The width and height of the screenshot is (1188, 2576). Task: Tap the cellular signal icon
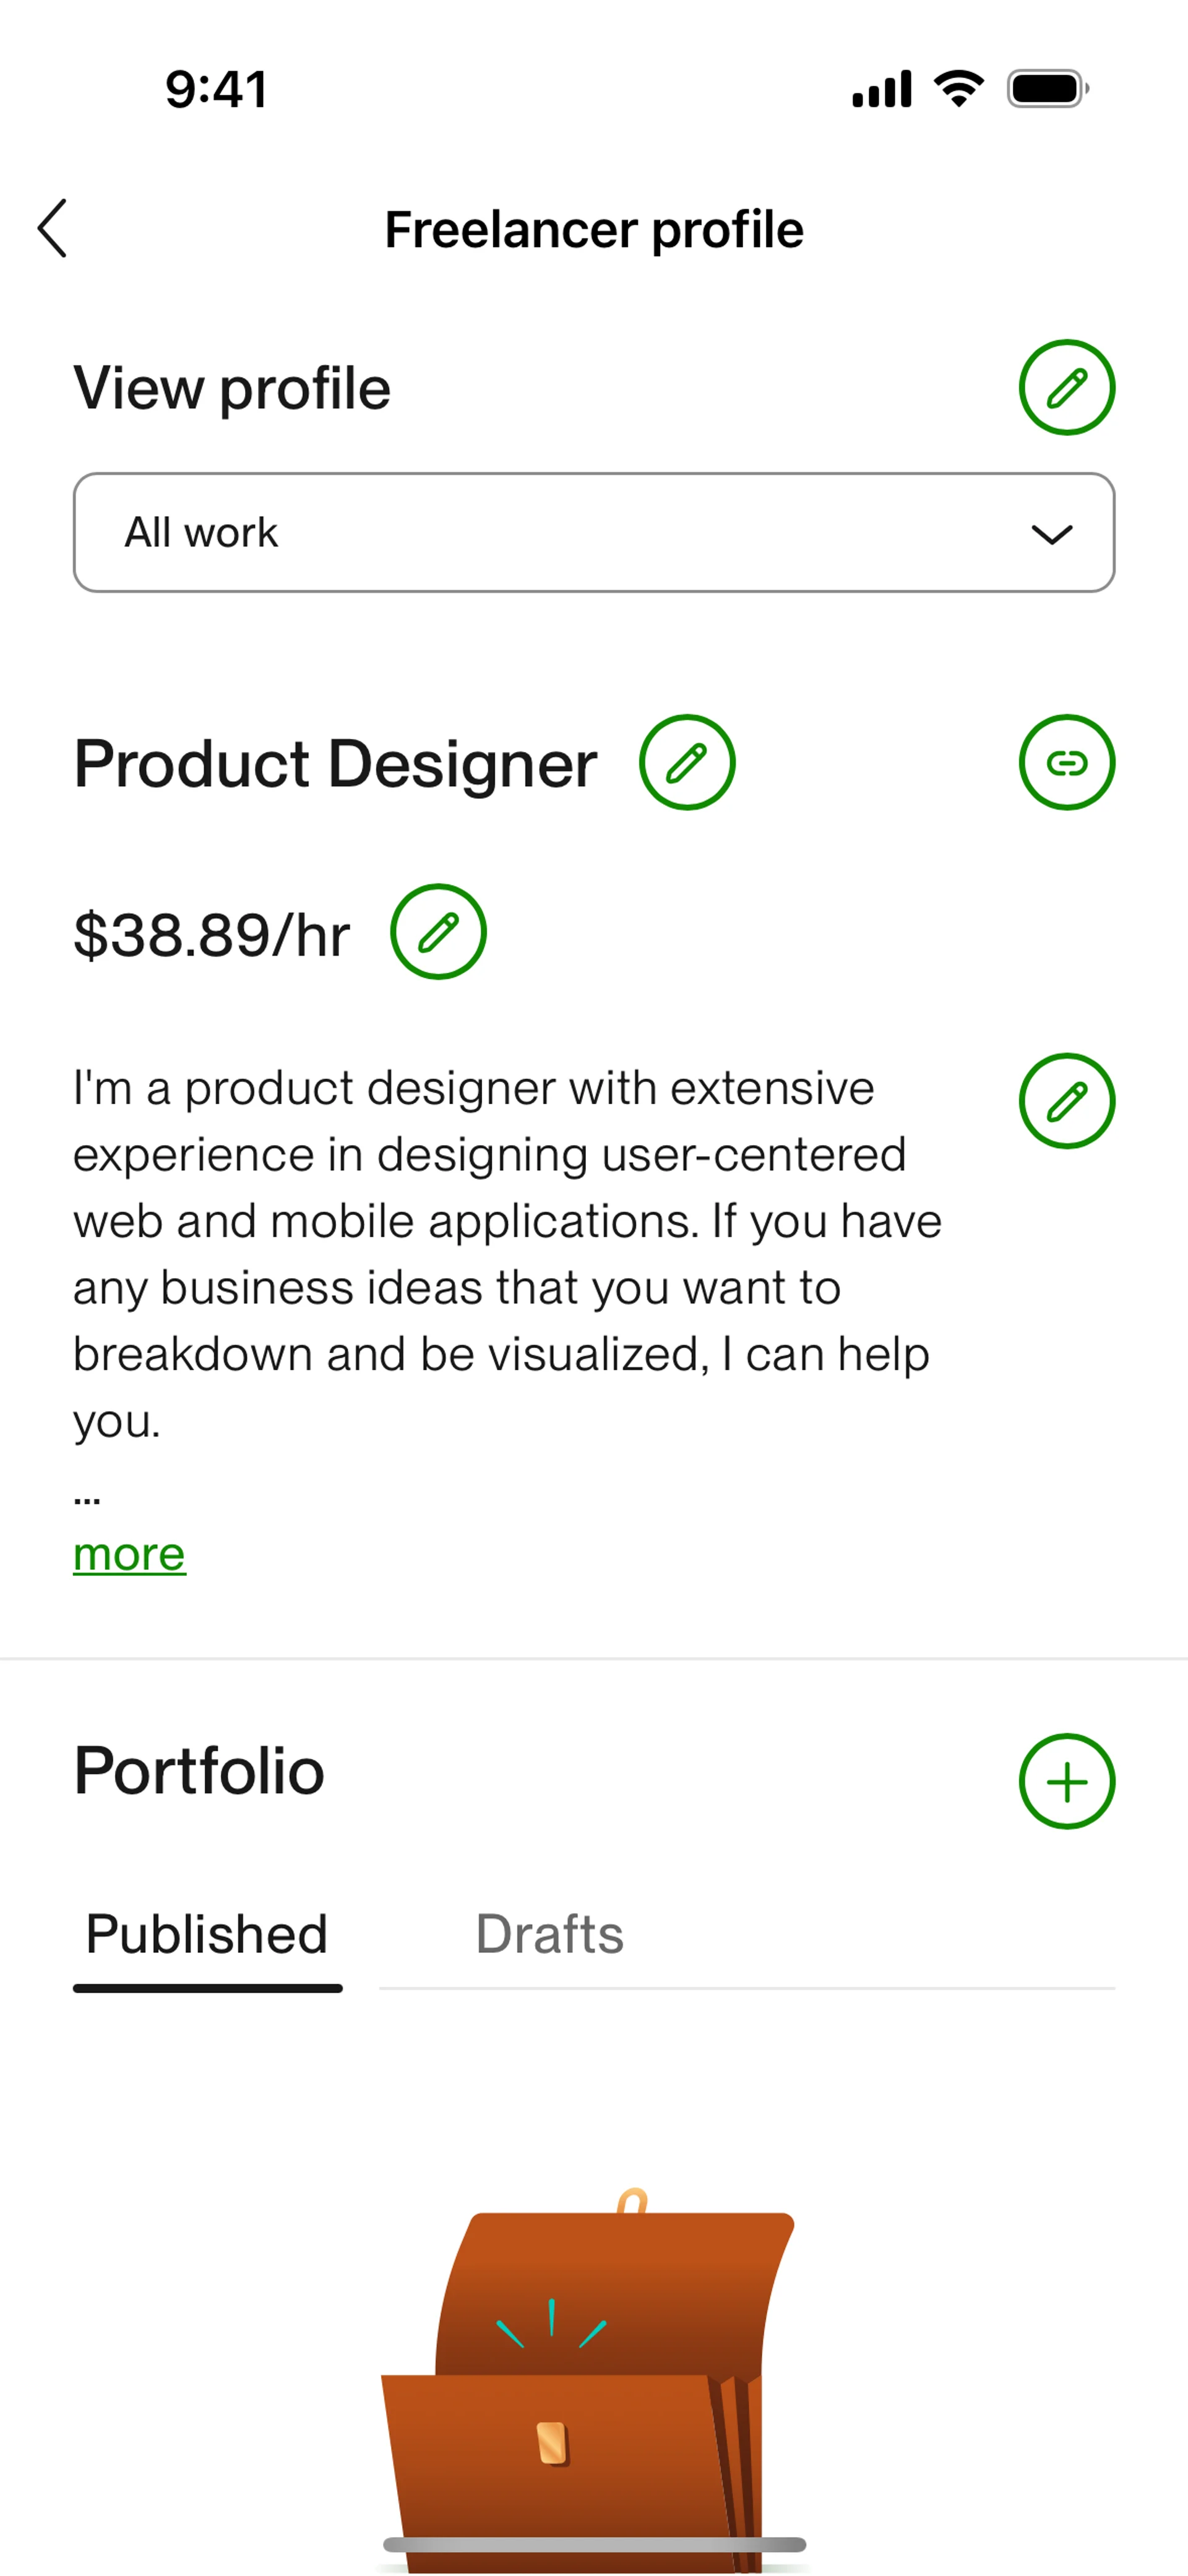tap(881, 89)
